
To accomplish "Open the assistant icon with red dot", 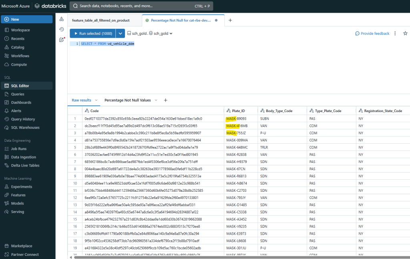I will 62,40.
